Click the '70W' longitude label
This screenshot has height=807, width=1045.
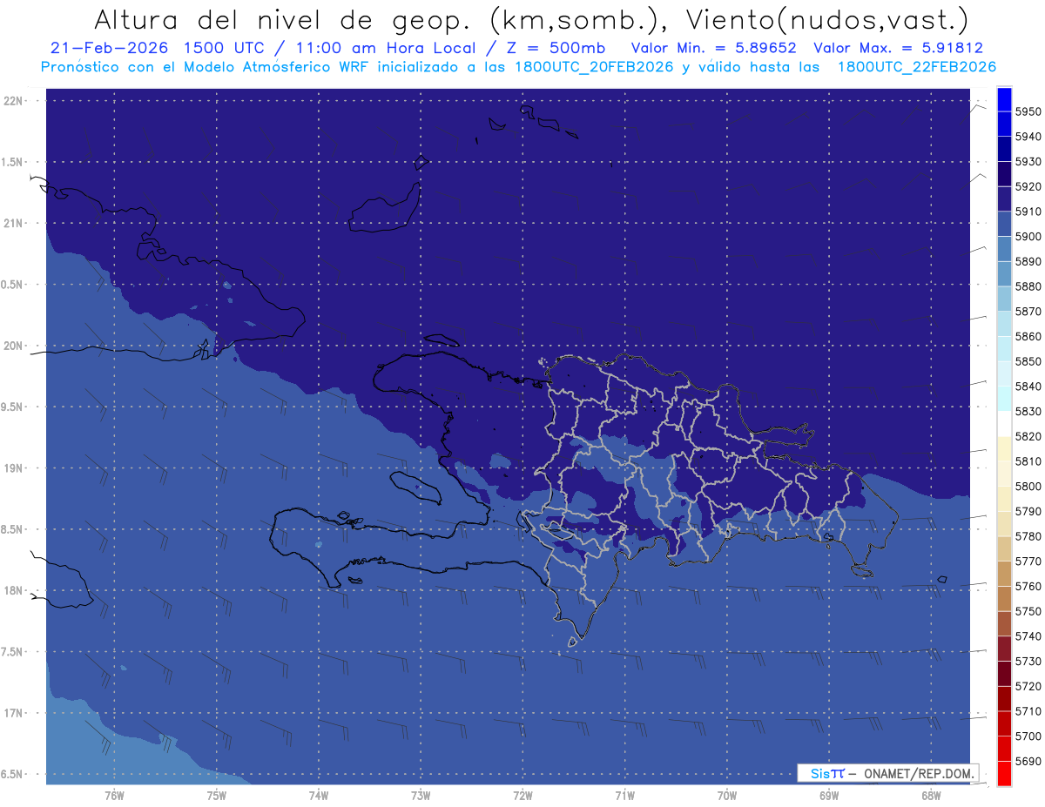coord(727,796)
